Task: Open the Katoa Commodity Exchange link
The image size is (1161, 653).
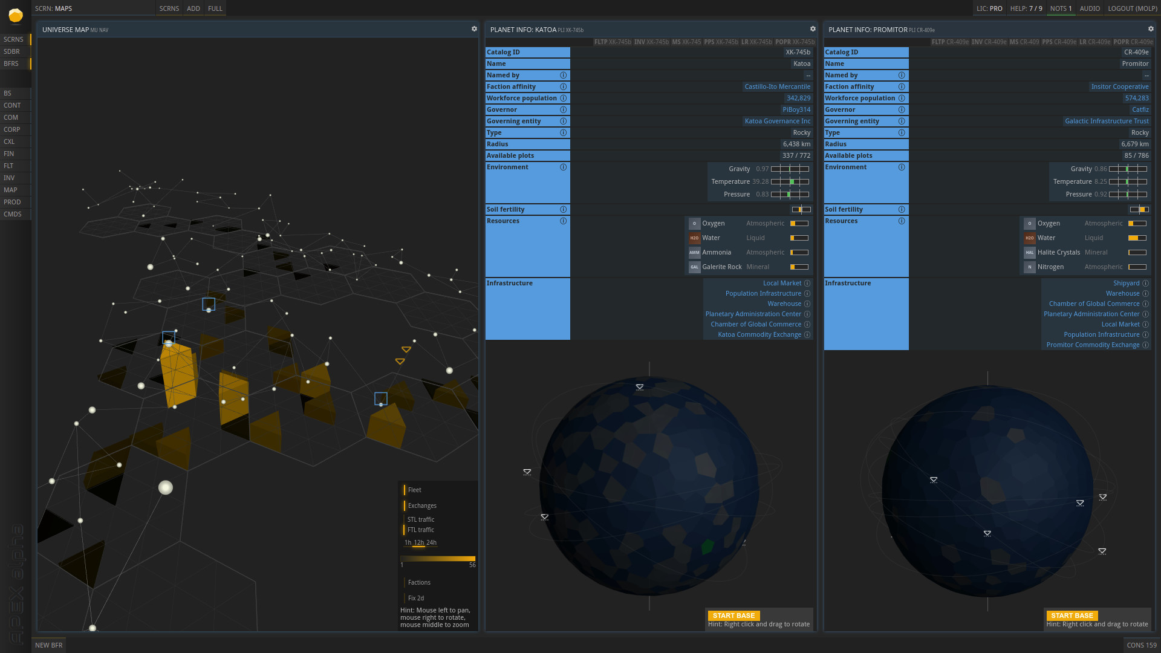Action: click(760, 334)
